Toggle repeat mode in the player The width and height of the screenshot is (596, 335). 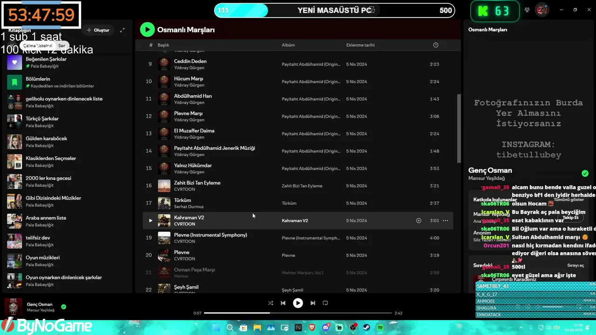coord(325,303)
